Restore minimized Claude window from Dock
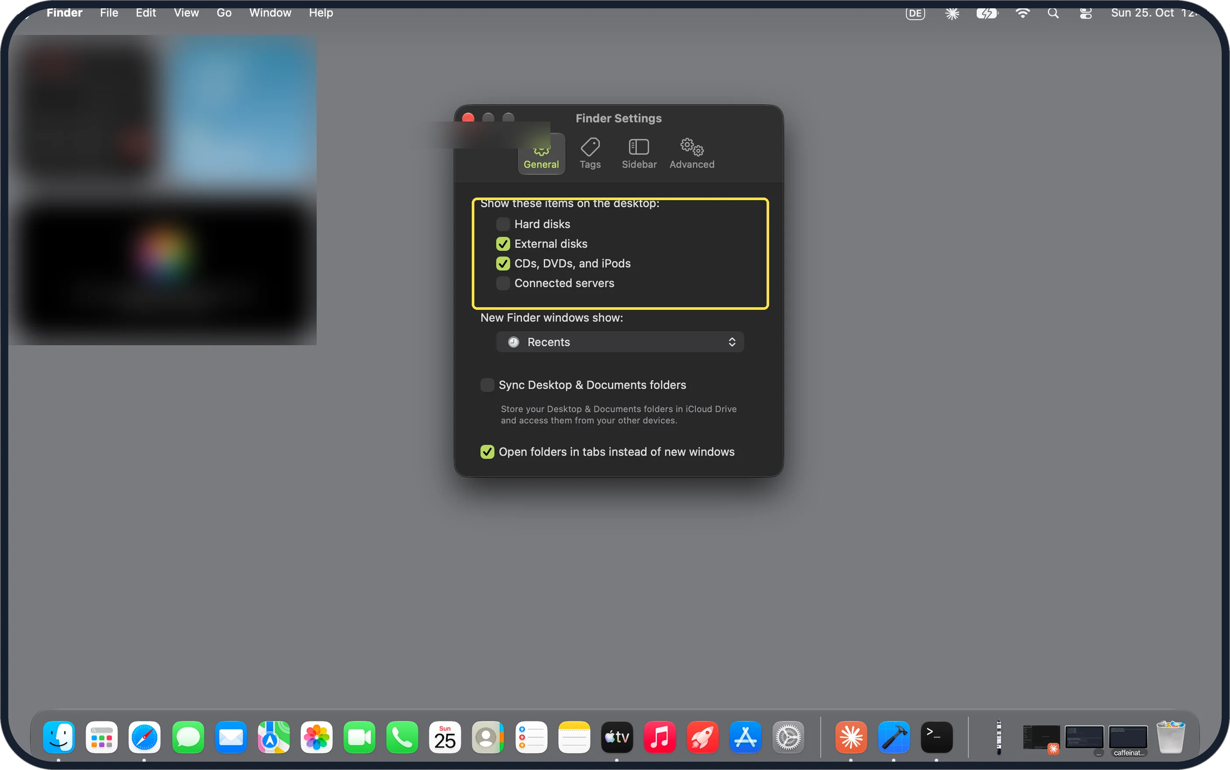The width and height of the screenshot is (1230, 770). click(x=1041, y=738)
